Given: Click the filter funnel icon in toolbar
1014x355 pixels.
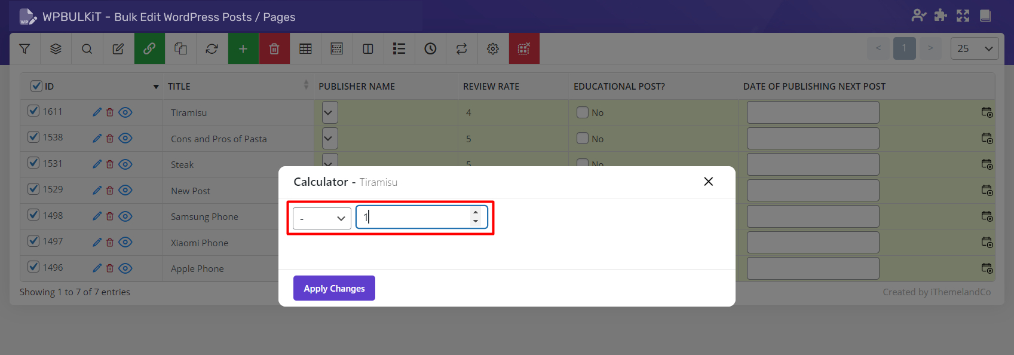Looking at the screenshot, I should 24,49.
